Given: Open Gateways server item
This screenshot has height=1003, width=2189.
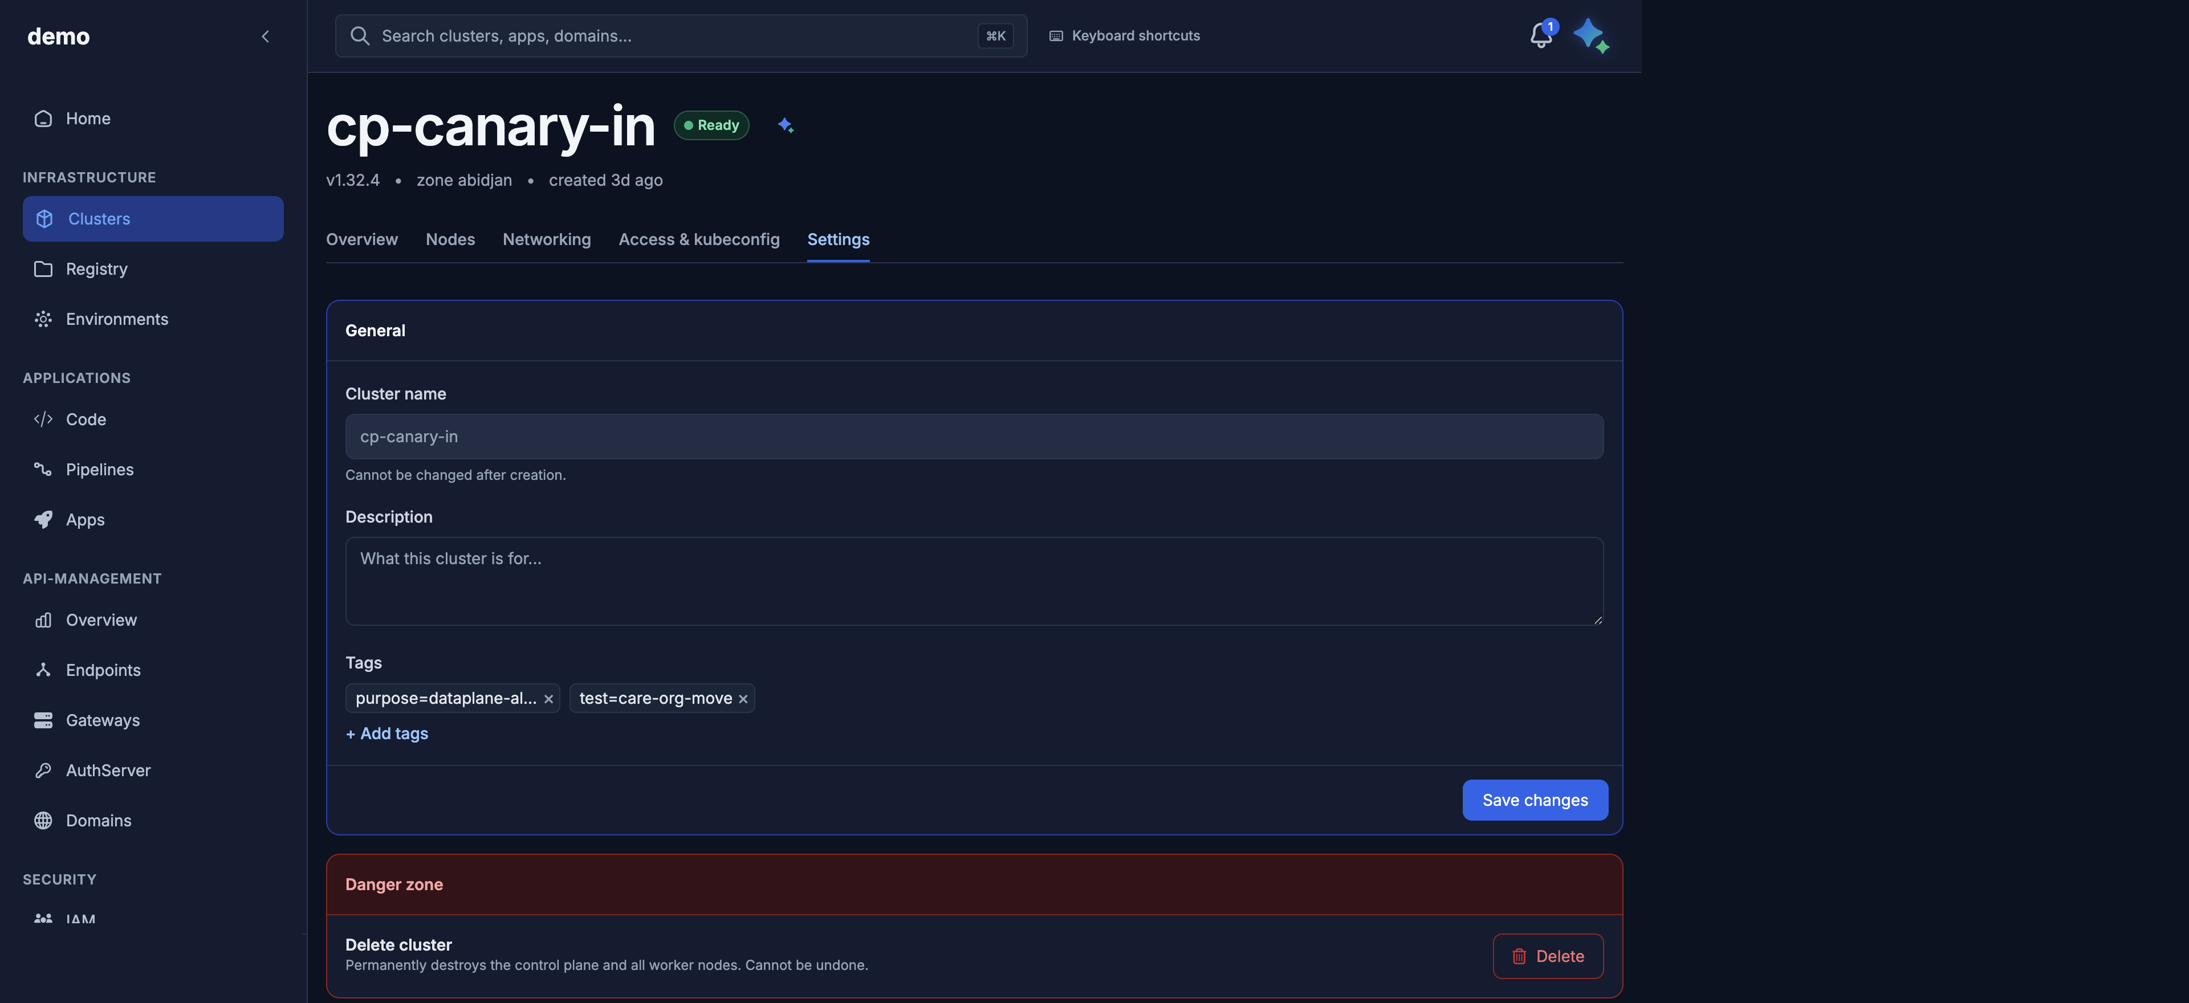Looking at the screenshot, I should (153, 720).
